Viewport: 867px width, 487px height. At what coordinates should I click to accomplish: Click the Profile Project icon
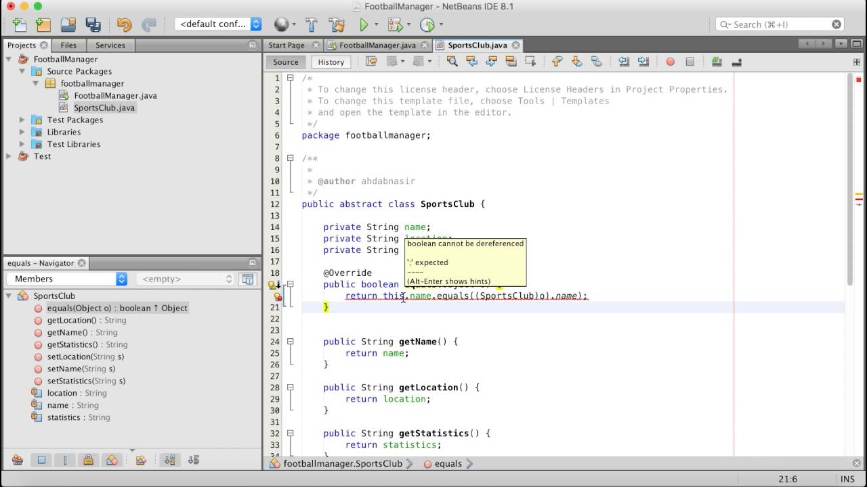[427, 25]
